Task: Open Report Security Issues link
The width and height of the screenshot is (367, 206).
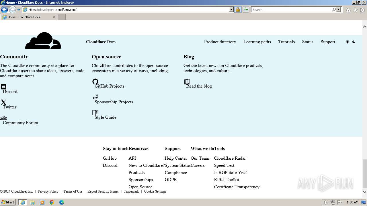Action: [103, 191]
